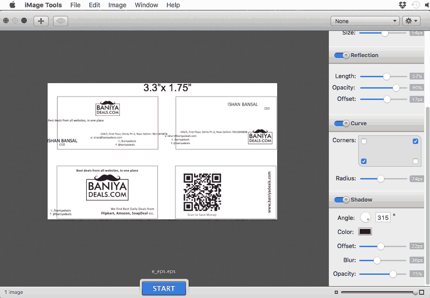Adjust the Shadow Offset slider

point(383,246)
